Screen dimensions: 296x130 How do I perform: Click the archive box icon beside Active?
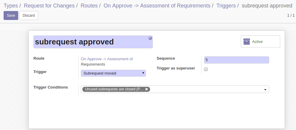pos(246,41)
